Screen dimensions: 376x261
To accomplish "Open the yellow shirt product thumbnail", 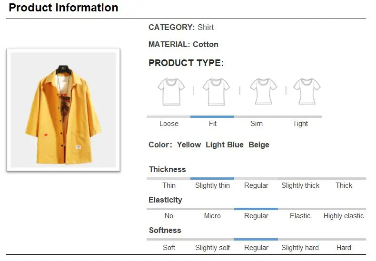I will (63, 110).
